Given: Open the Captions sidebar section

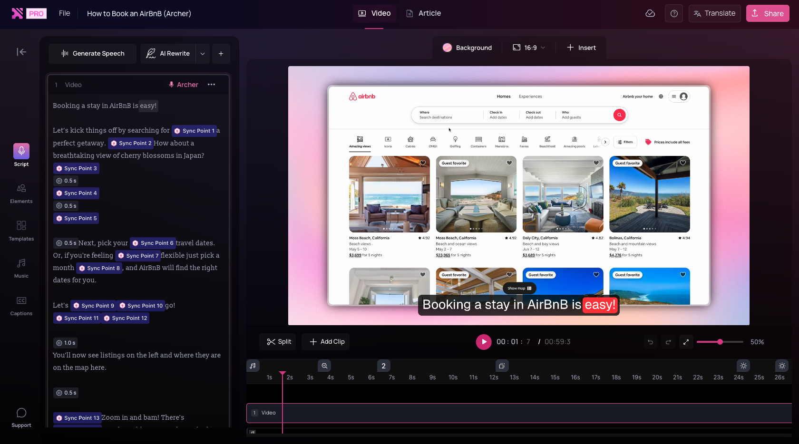Looking at the screenshot, I should (21, 305).
